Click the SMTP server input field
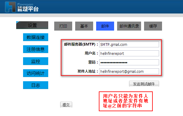Viewport: 183px width, 116px height. (x=129, y=44)
